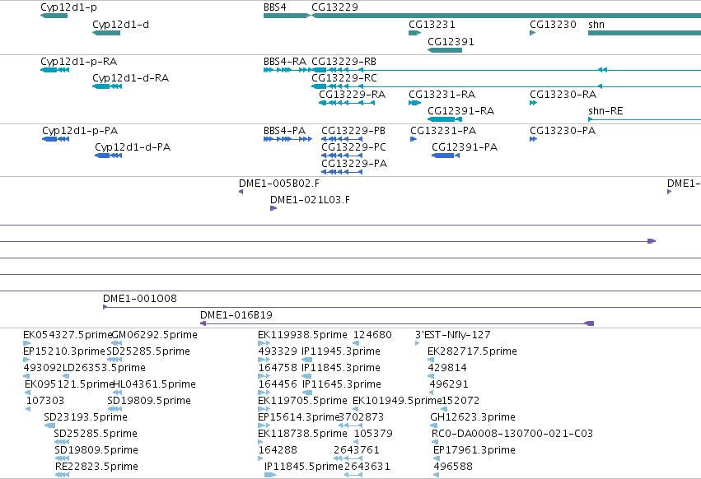Select the CG13230 gene feature
The image size is (701, 479).
[532, 33]
